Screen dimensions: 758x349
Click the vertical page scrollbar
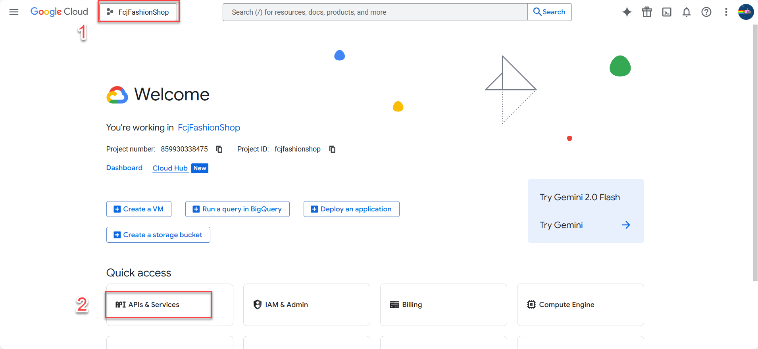(755, 153)
